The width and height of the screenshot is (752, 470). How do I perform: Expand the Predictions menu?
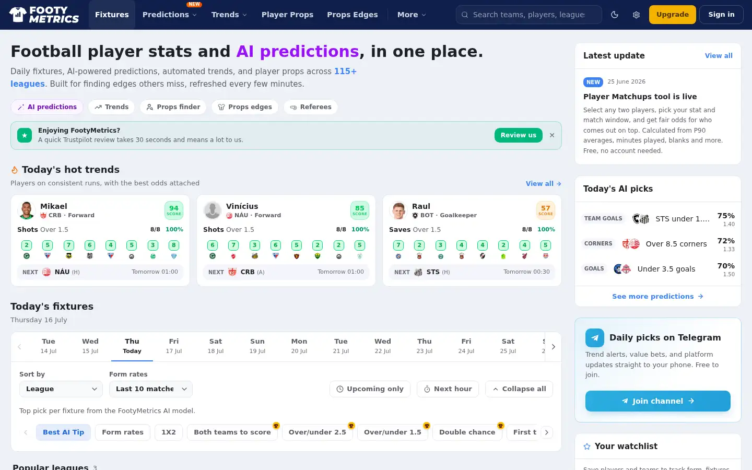coord(170,15)
